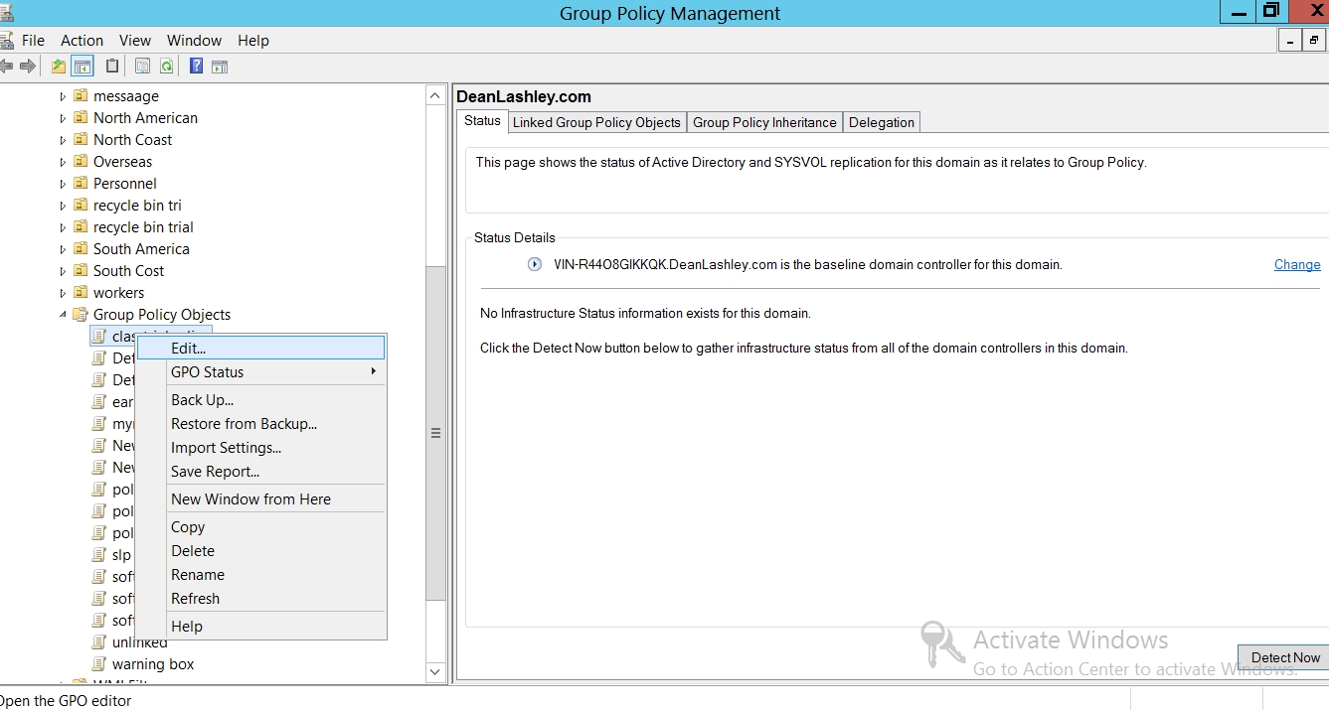Select the Status tab
The width and height of the screenshot is (1329, 710).
coord(482,121)
